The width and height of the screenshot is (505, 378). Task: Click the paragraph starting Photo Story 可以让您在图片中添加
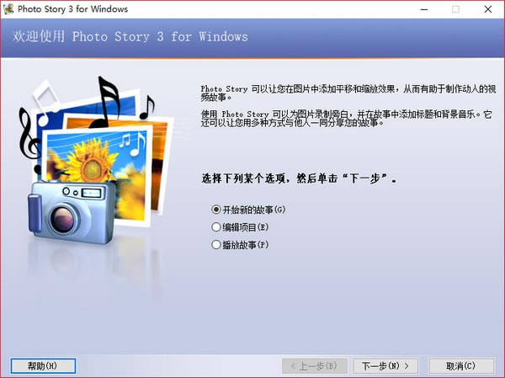click(x=348, y=93)
